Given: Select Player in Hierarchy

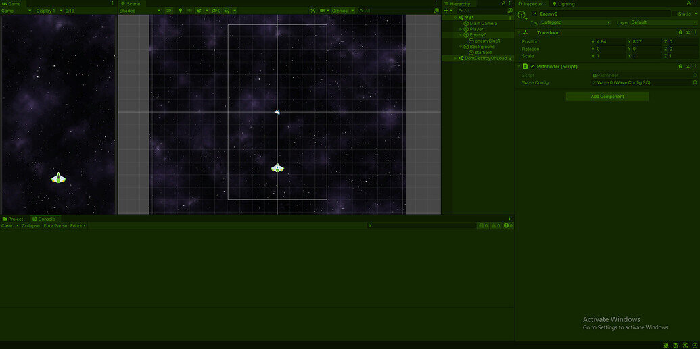Looking at the screenshot, I should [476, 29].
